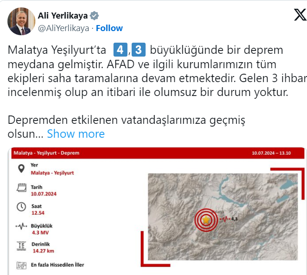Click the red Malatya - Yeşilyurt - Deprem header
Viewport: 307px width, 275px height.
[x=158, y=153]
